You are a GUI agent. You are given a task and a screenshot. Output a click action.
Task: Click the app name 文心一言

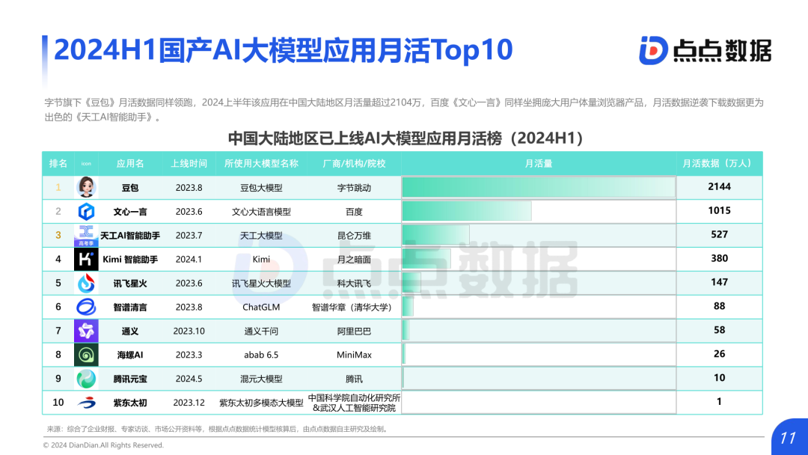130,212
